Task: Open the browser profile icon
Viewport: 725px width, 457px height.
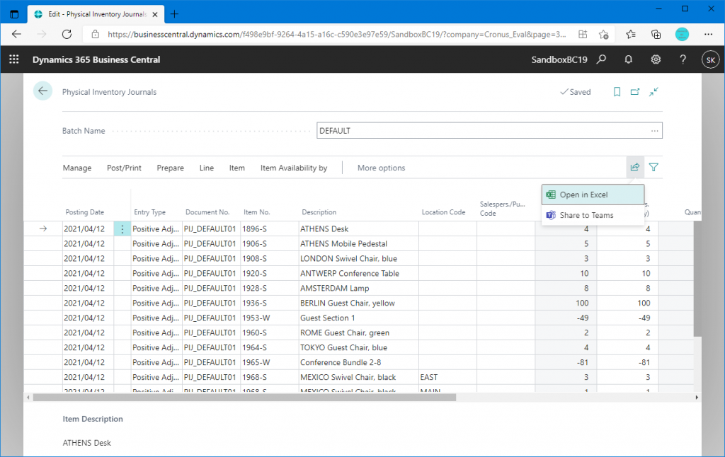Action: point(682,34)
